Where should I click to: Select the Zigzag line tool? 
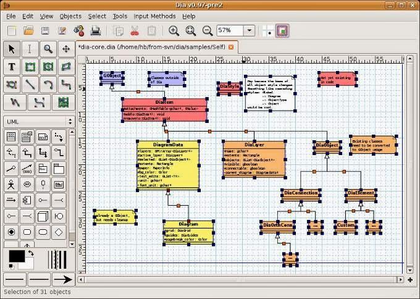(66, 85)
